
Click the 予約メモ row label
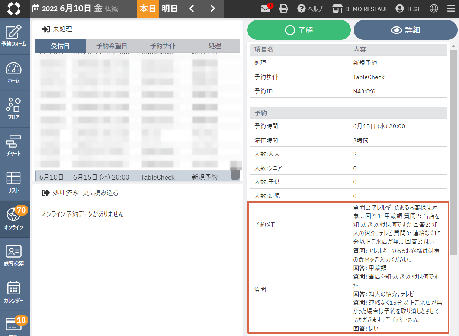point(265,224)
